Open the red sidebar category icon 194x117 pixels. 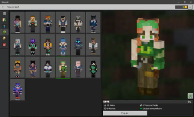coord(4,44)
